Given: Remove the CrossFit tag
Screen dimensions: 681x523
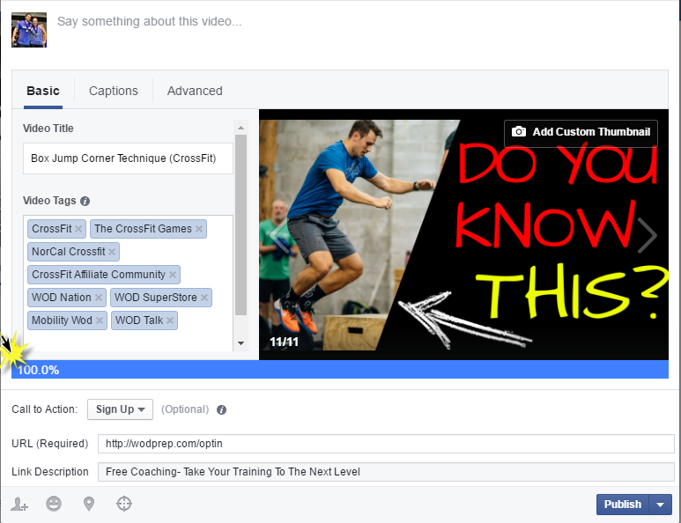Looking at the screenshot, I should (78, 229).
